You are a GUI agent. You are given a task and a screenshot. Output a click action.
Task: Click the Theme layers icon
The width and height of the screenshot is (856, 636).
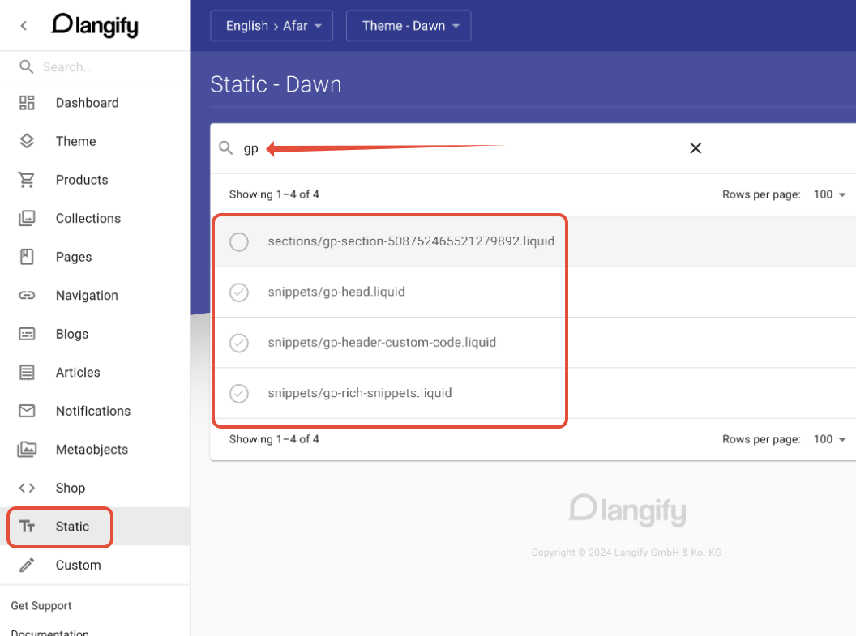pyautogui.click(x=27, y=141)
